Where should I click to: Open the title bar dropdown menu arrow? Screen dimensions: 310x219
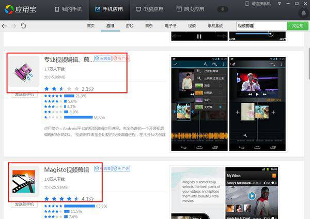click(x=280, y=4)
